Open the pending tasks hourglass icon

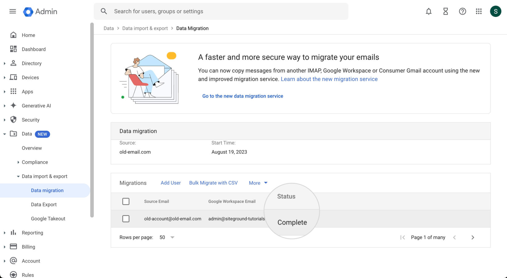click(x=445, y=11)
